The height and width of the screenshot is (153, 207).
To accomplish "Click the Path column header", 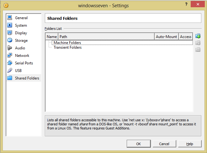I will [106, 37].
